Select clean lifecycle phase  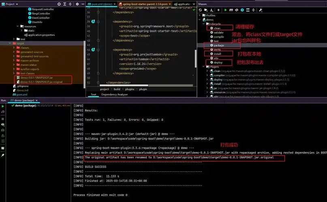[217, 28]
